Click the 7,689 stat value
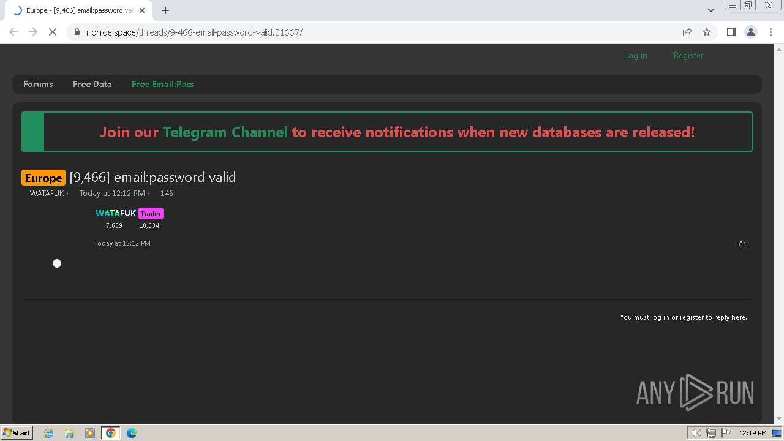Viewport: 784px width, 441px height. click(x=114, y=225)
